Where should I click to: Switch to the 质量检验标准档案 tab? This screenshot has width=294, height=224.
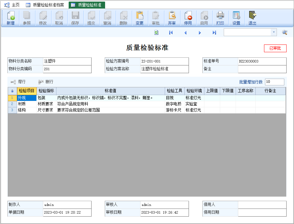(x=45, y=5)
